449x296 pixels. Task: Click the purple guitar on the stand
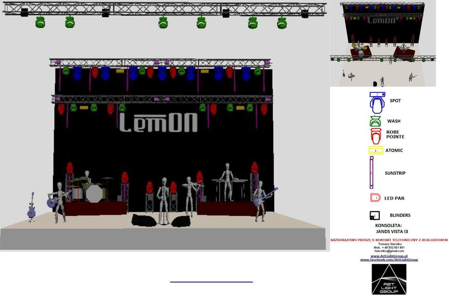[32, 207]
